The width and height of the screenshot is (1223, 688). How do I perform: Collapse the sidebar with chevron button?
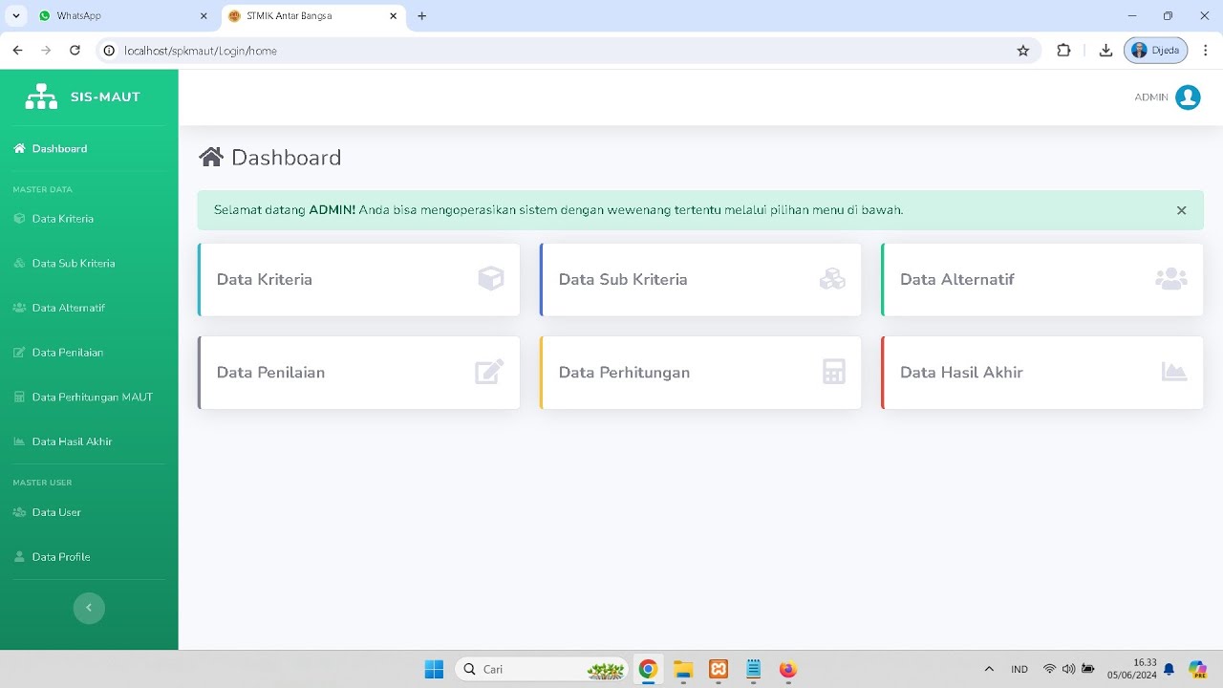89,608
